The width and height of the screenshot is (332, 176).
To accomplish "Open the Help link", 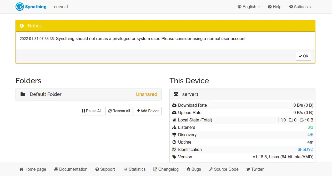I will 275,7.
